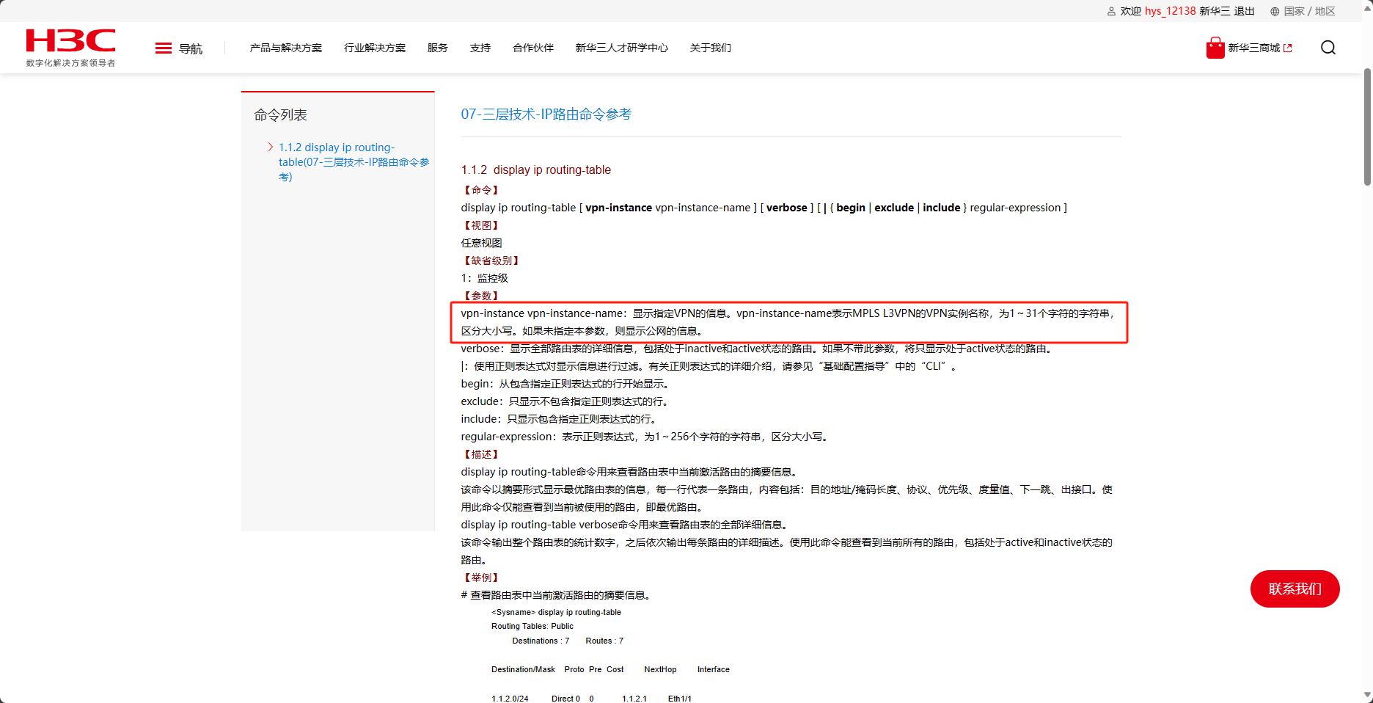Click the 【命令】 section label

[x=482, y=190]
